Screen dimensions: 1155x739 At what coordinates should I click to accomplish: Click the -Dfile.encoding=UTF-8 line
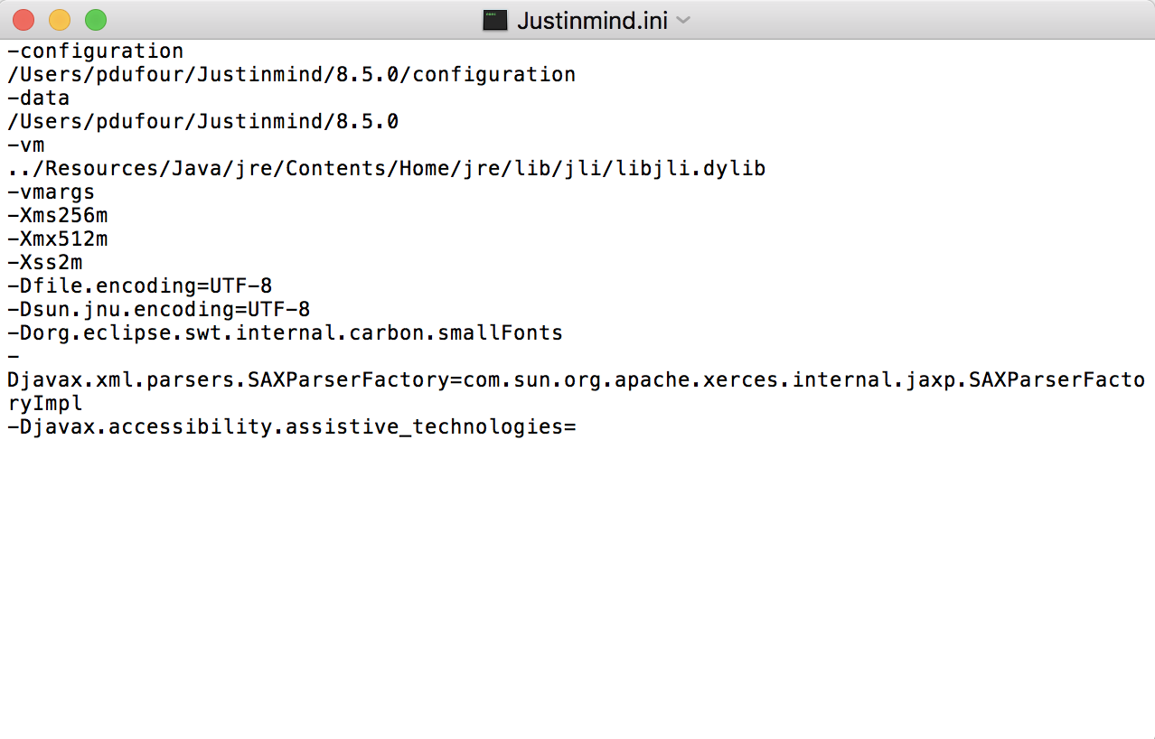point(139,285)
